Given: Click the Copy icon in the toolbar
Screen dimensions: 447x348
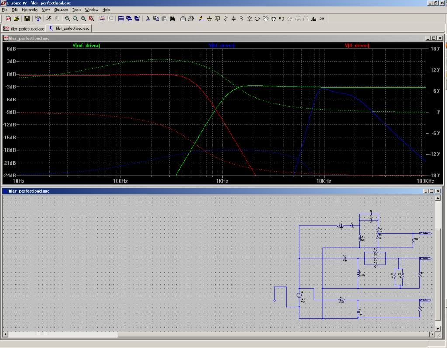Looking at the screenshot, I should pyautogui.click(x=156, y=19).
